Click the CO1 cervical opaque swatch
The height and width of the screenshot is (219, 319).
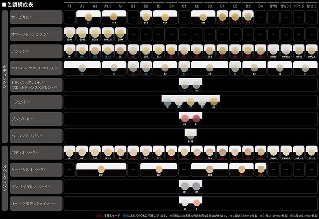coord(101,169)
